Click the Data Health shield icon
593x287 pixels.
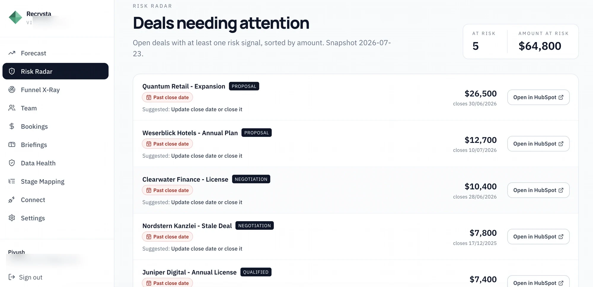click(12, 163)
